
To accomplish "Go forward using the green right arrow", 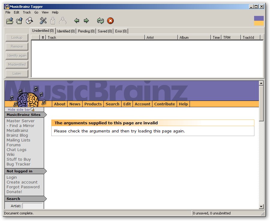I will click(86, 21).
